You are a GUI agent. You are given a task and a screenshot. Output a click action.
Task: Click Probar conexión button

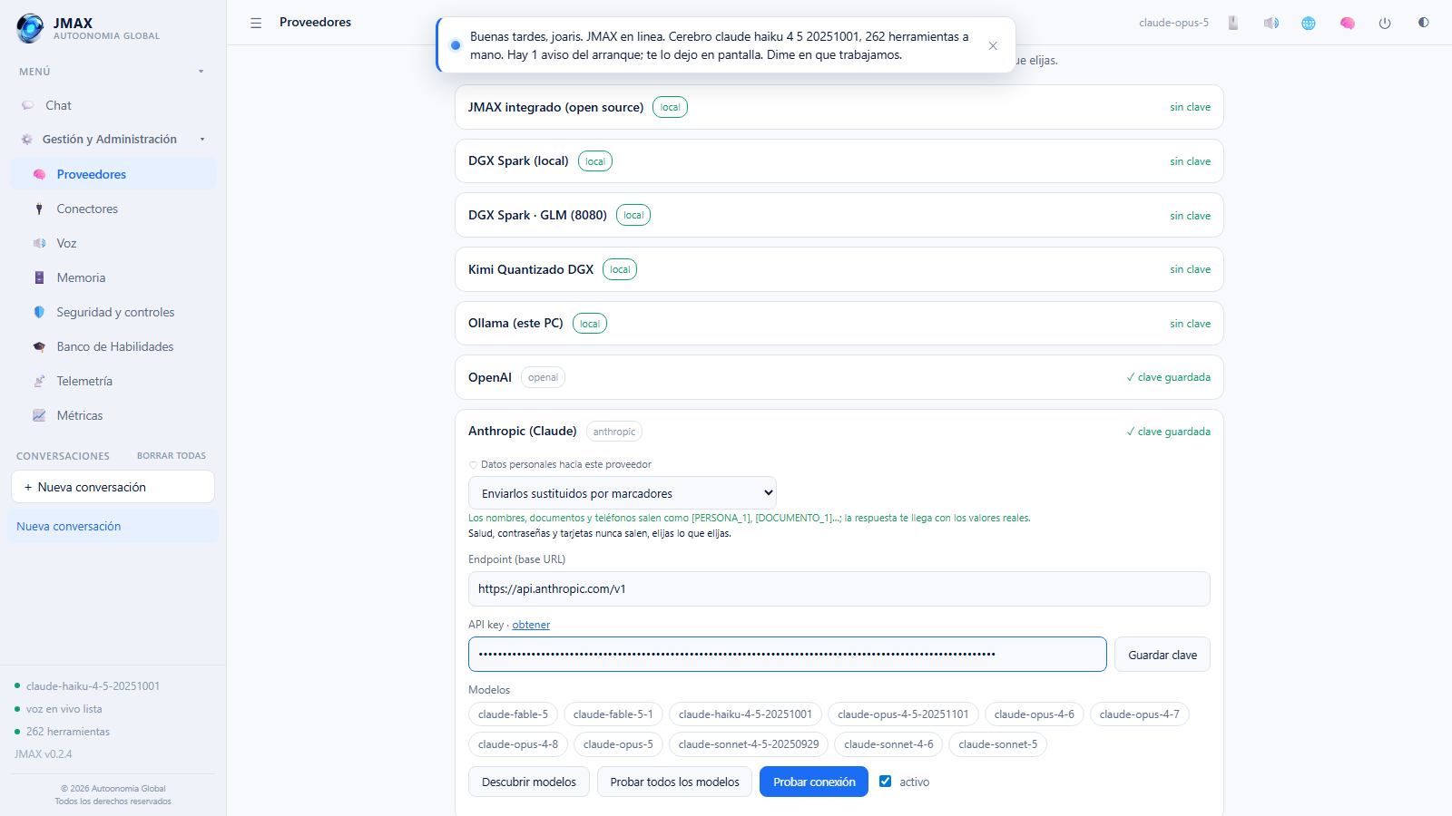[x=814, y=782]
